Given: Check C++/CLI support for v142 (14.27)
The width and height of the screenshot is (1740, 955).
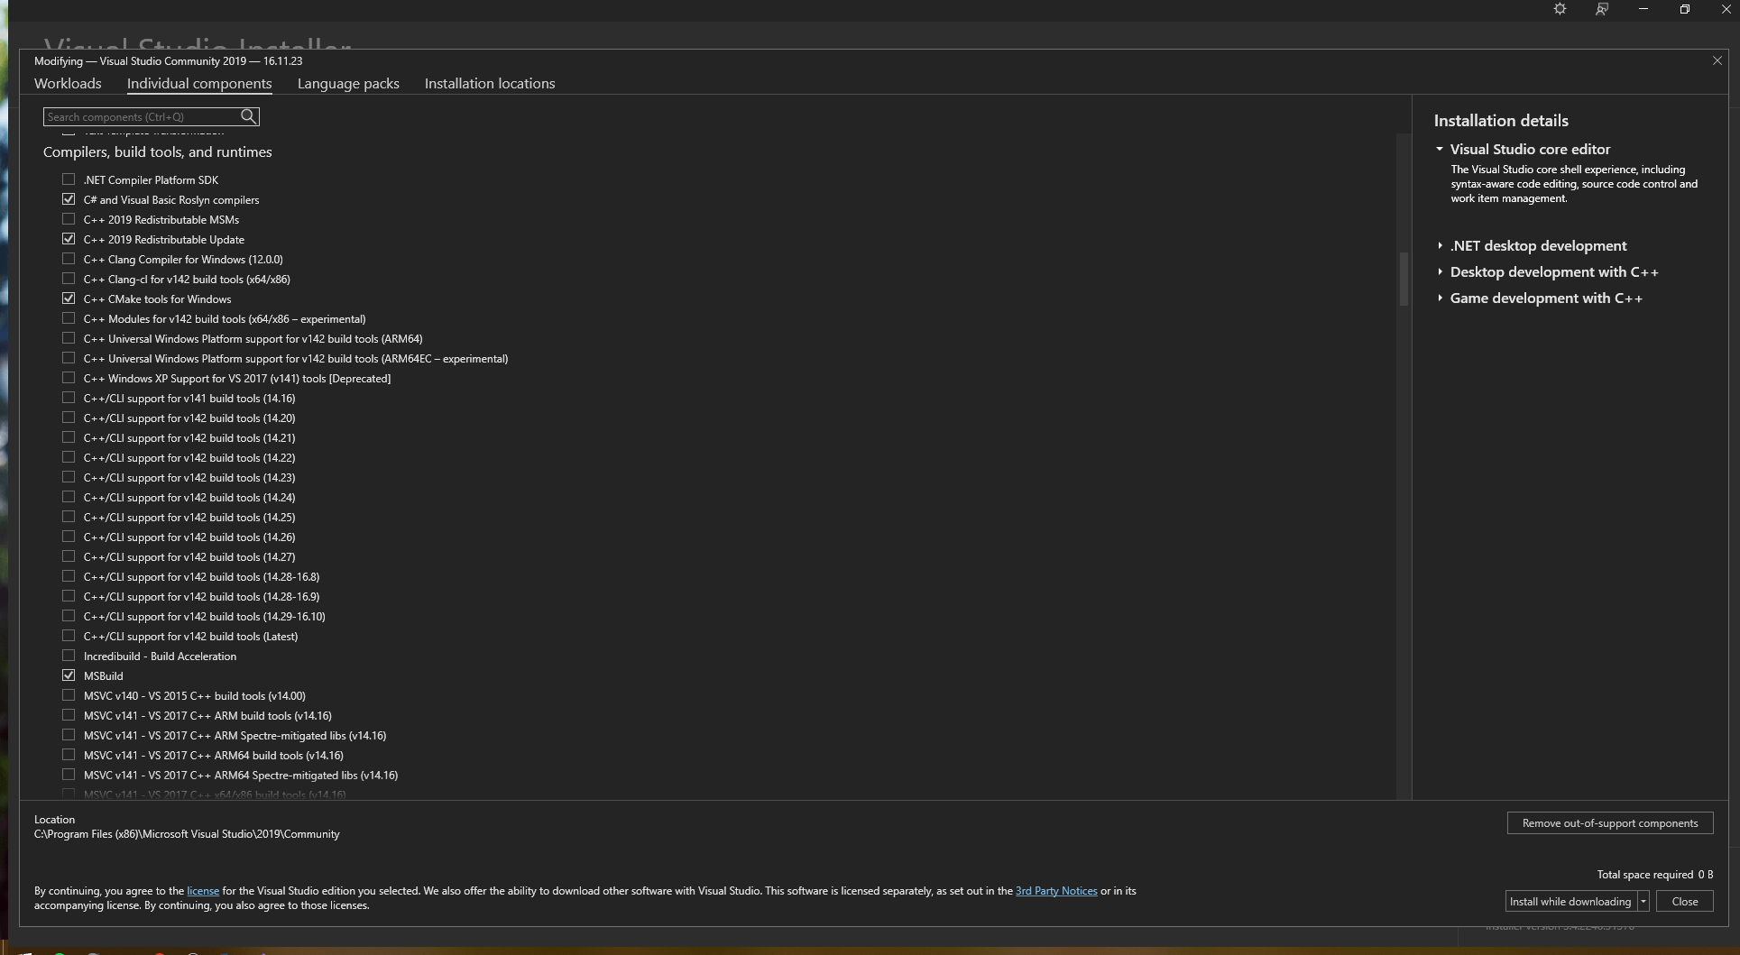Looking at the screenshot, I should (69, 556).
